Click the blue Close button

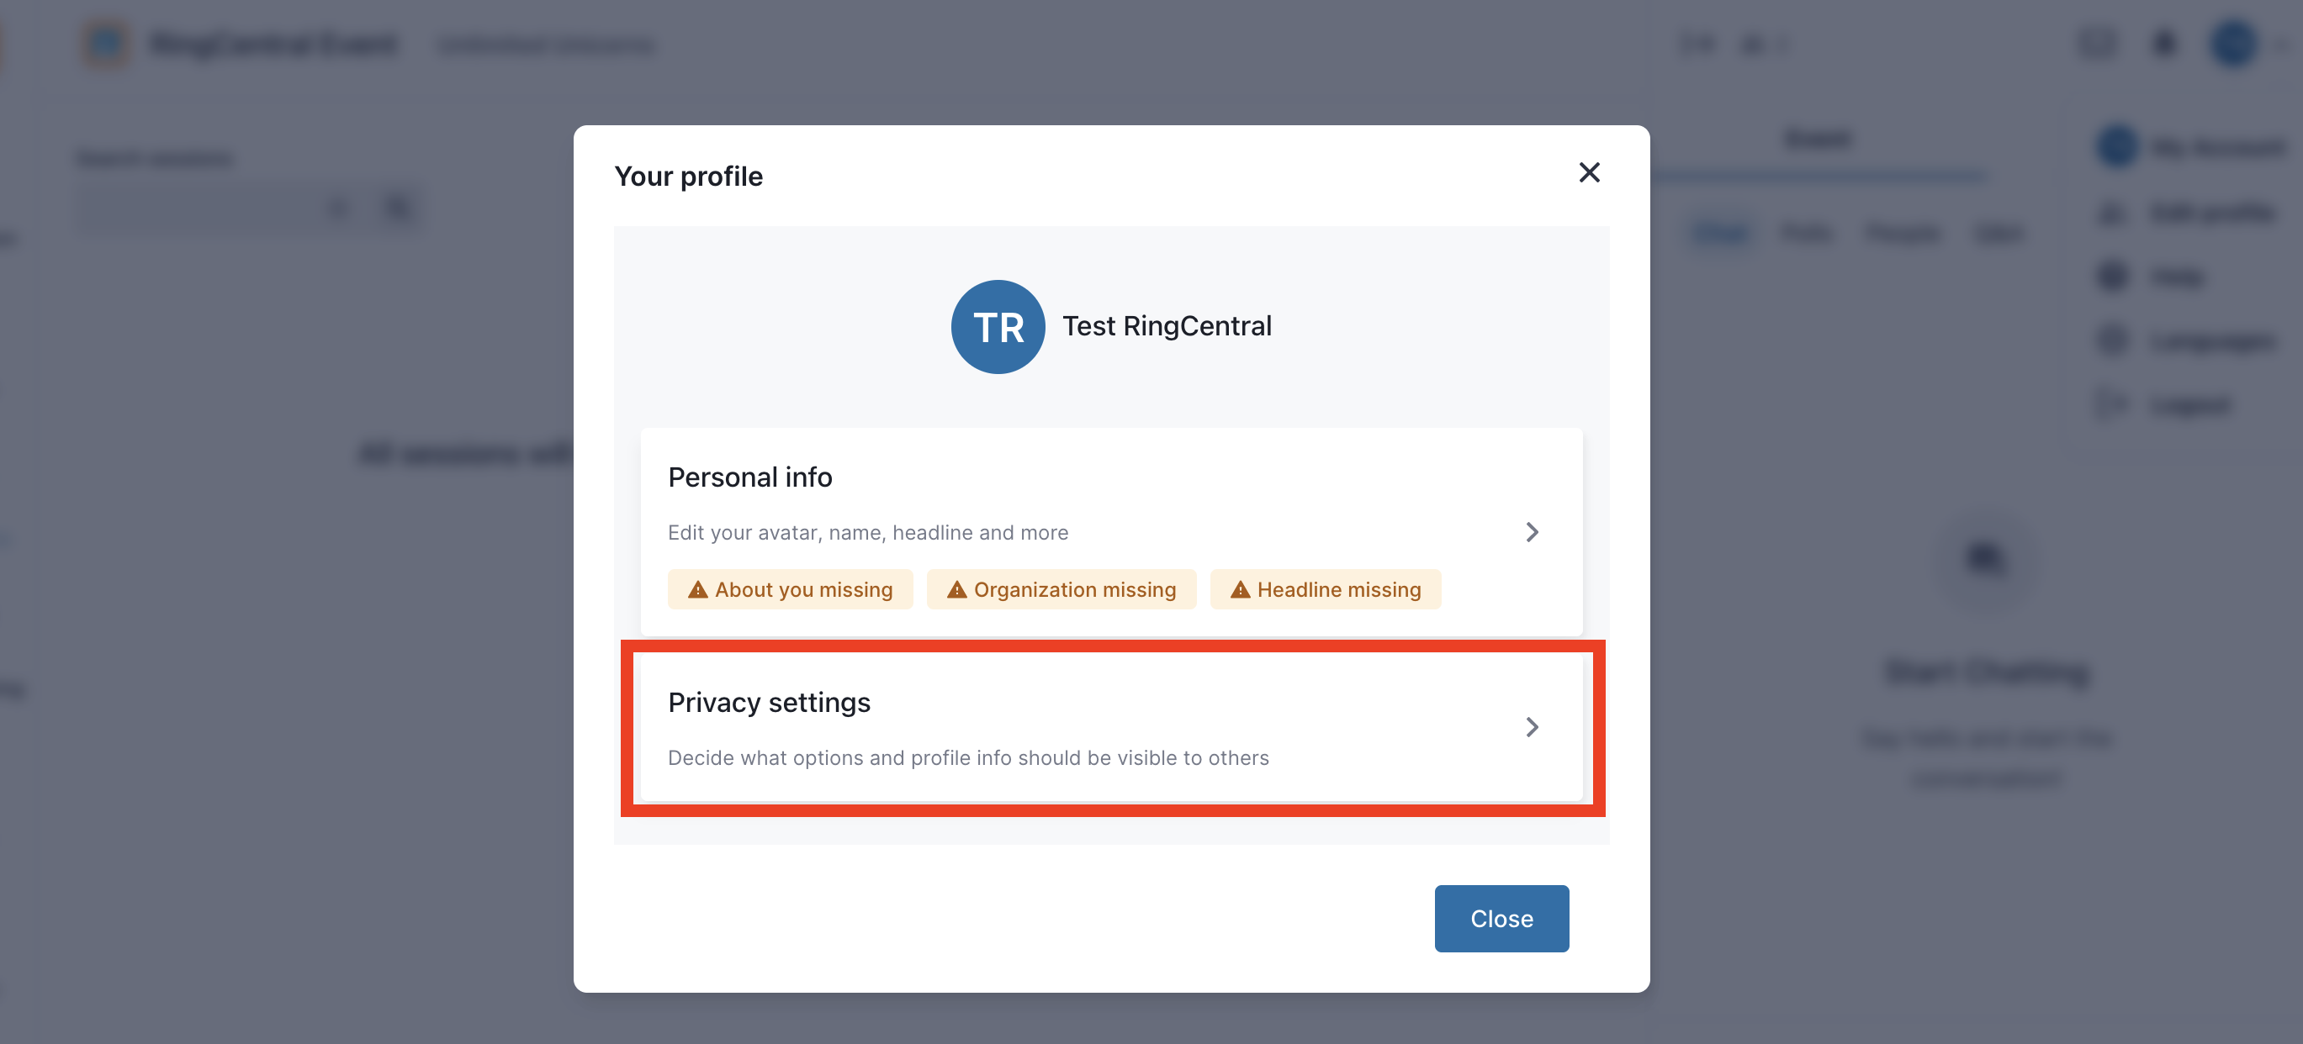coord(1501,918)
